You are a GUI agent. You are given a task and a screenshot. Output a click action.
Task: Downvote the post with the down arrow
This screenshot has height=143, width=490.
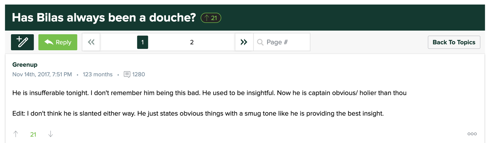(x=51, y=134)
